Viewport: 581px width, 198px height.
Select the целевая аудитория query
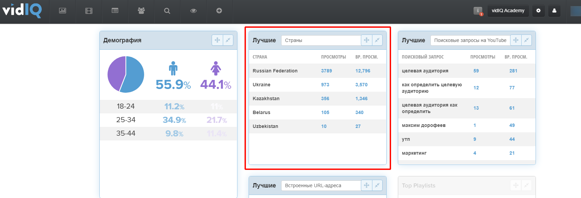425,71
